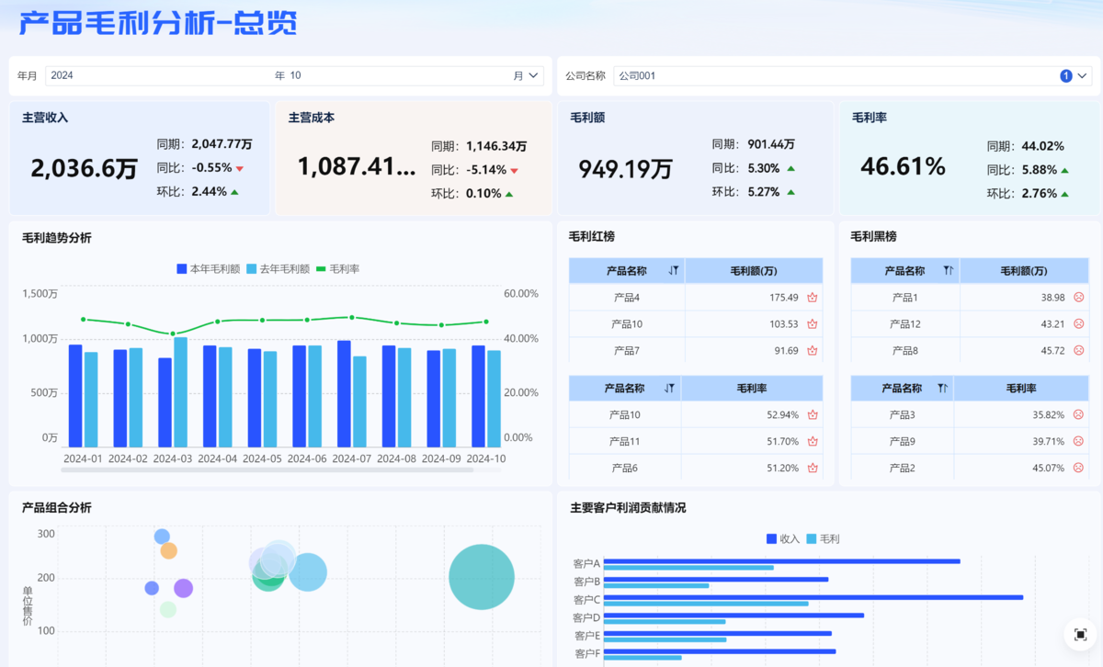Image resolution: width=1103 pixels, height=667 pixels.
Task: Click the orange bubble in 产品组合分析 chart
Action: 168,551
